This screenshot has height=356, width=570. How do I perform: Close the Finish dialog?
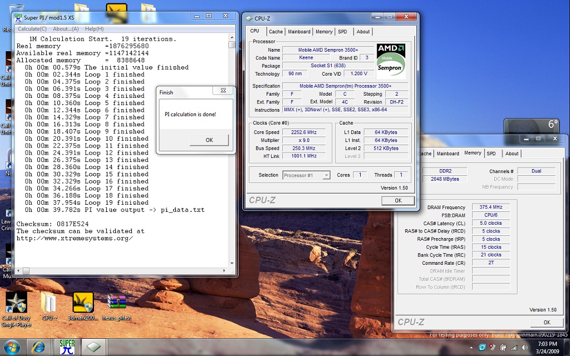pos(223,91)
